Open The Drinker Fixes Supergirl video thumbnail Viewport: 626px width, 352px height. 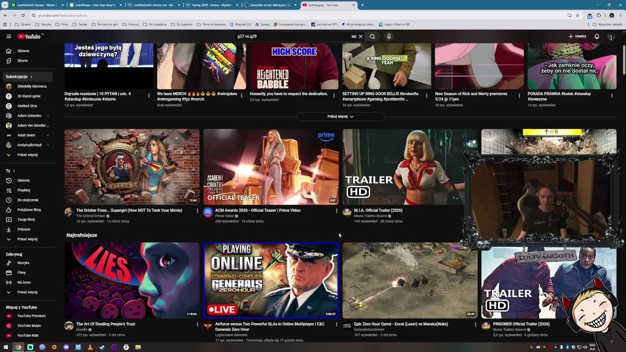(132, 167)
